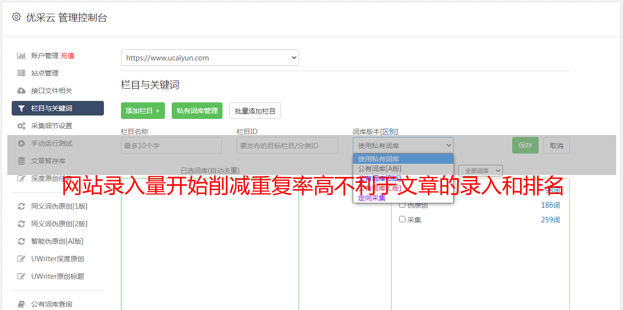Click the gears icon beside 采集细节设置

click(21, 126)
